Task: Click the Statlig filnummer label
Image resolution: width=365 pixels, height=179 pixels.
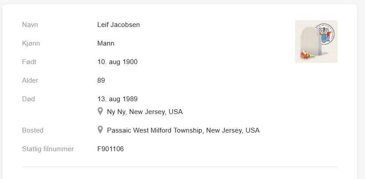Action: pyautogui.click(x=48, y=149)
